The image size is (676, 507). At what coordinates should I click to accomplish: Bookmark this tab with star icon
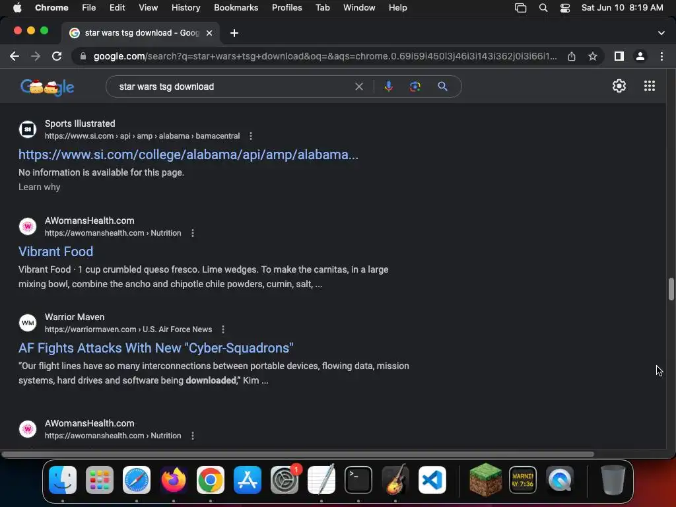[x=593, y=56]
